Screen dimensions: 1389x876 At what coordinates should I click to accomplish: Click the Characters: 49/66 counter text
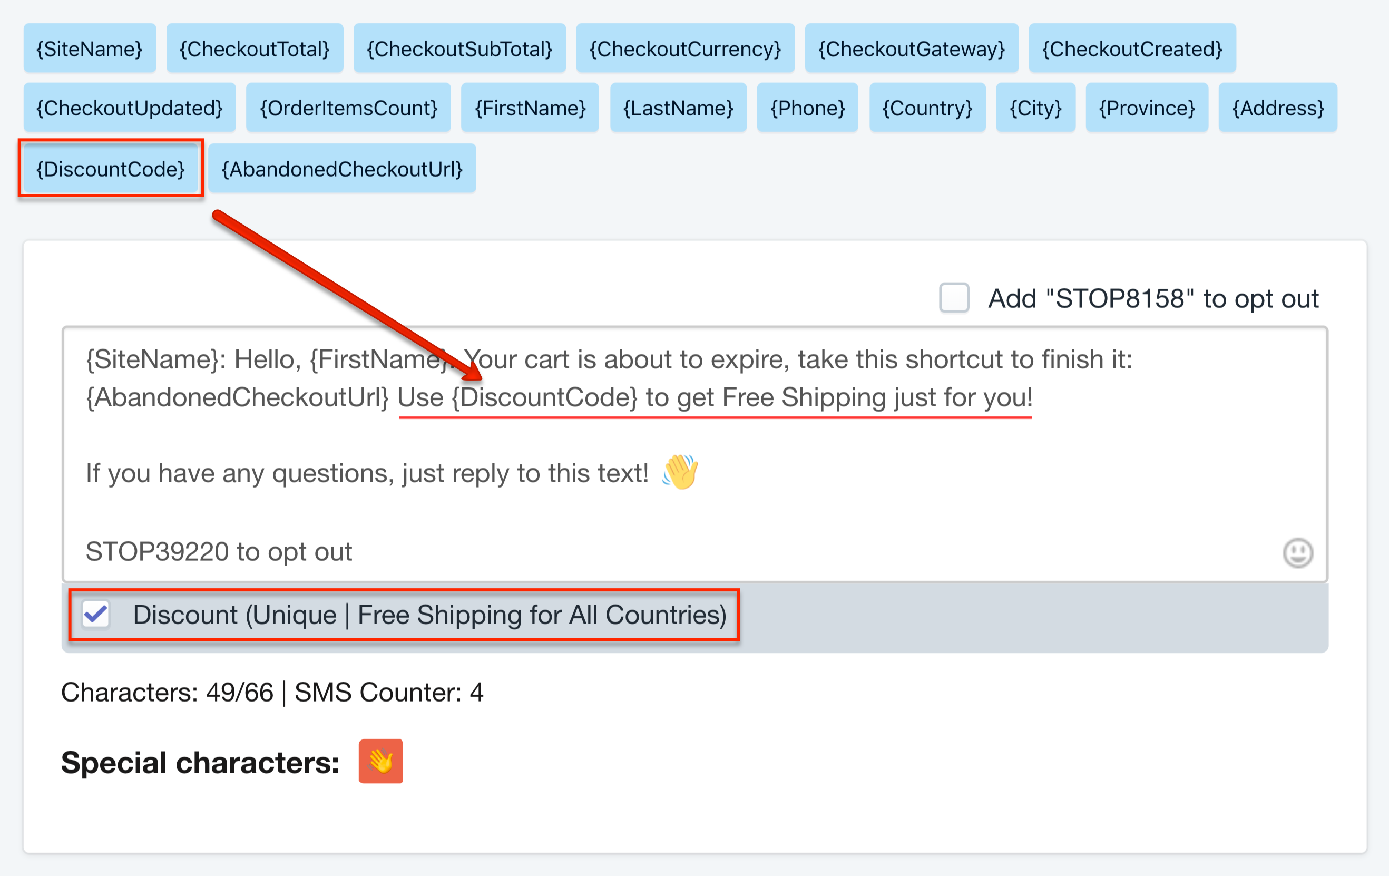point(167,692)
